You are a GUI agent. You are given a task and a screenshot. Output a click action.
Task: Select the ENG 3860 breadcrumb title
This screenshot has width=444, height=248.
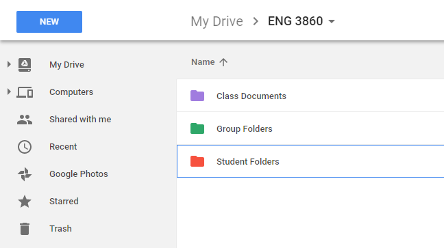pyautogui.click(x=295, y=21)
